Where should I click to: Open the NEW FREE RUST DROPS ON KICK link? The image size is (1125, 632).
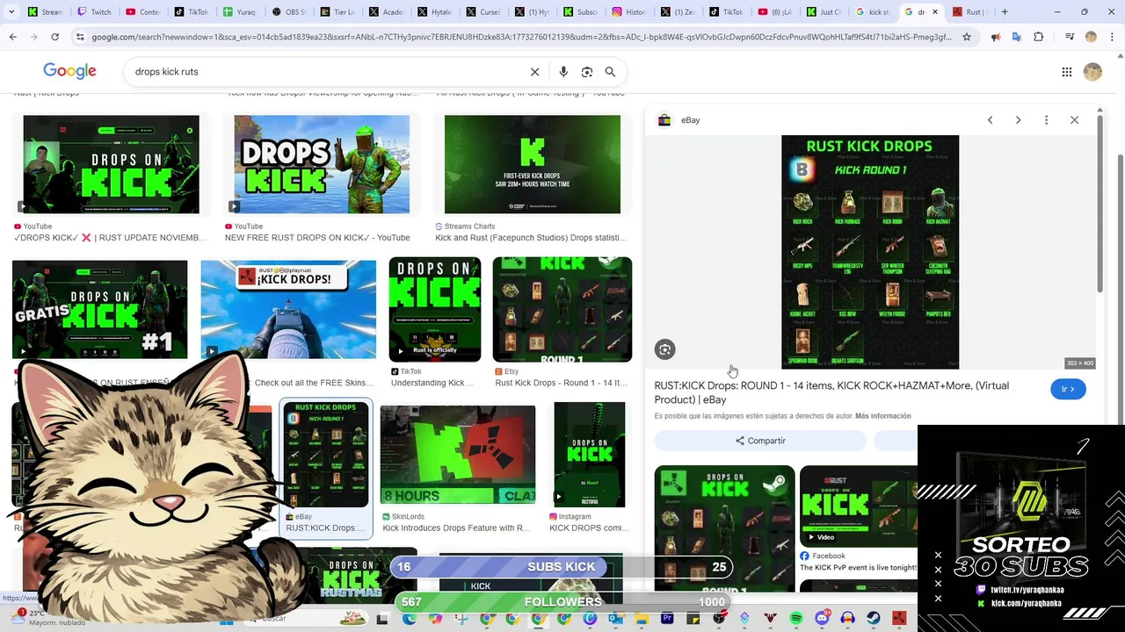(x=317, y=238)
